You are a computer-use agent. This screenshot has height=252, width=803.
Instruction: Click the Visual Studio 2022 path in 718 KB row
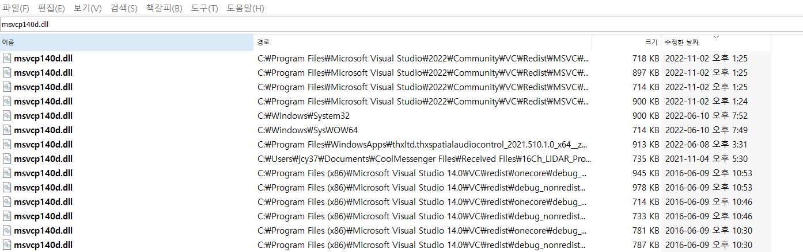(424, 58)
